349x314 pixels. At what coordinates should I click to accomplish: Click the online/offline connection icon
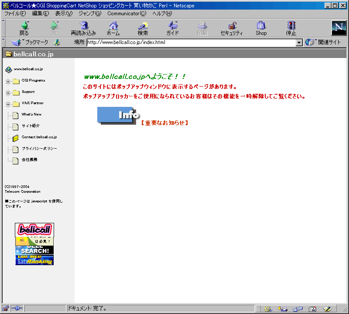pyautogui.click(x=17, y=308)
